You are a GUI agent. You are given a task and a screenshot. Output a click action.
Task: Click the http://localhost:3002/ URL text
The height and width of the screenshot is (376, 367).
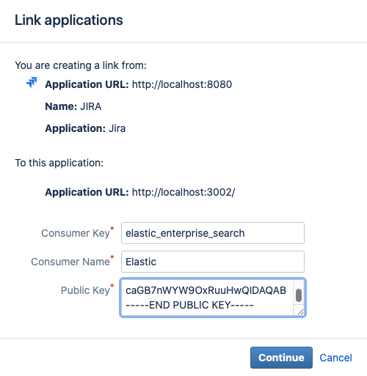(183, 192)
